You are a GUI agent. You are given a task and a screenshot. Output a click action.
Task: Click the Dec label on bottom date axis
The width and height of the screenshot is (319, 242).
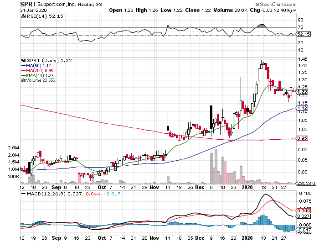(199, 187)
